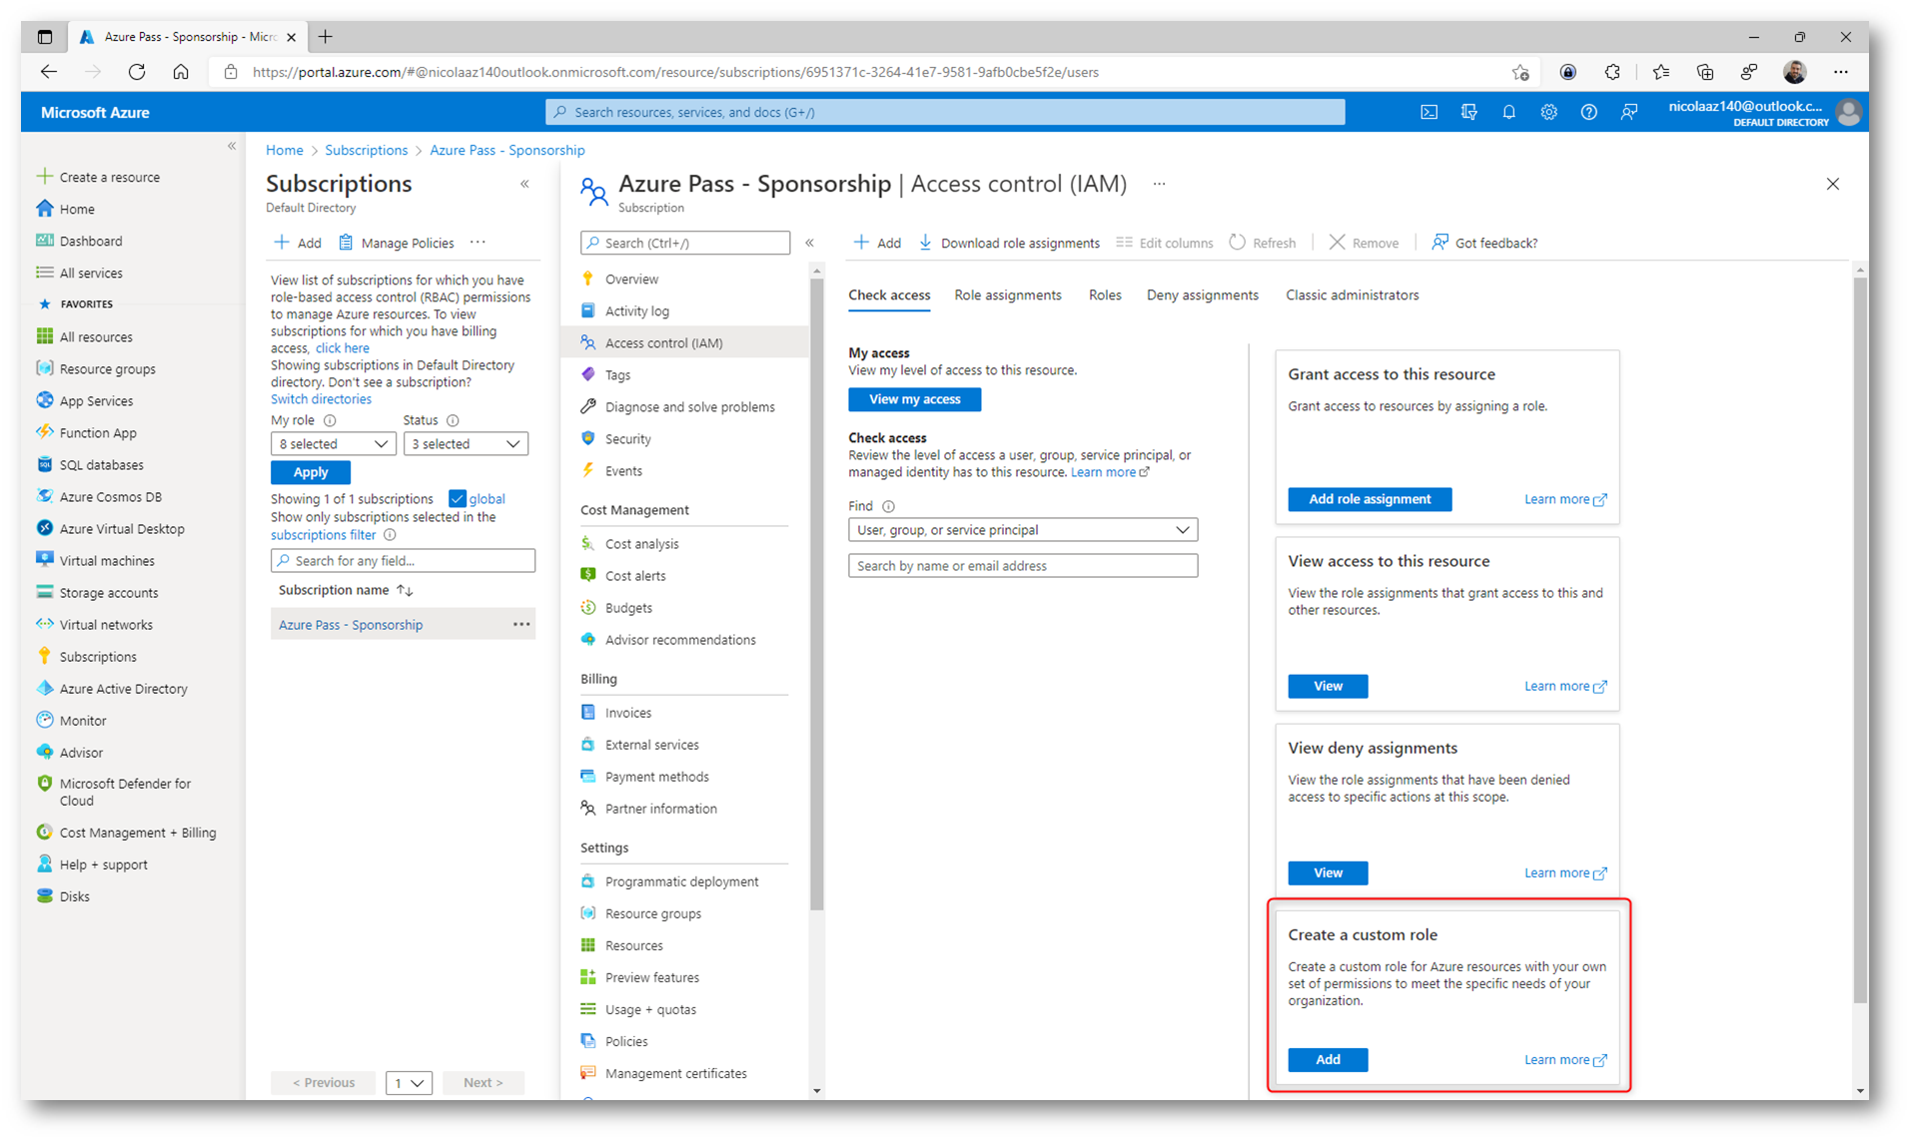Viewport: 1911px width, 1142px height.
Task: Click Refresh in the IAM toolbar
Action: (x=1262, y=243)
